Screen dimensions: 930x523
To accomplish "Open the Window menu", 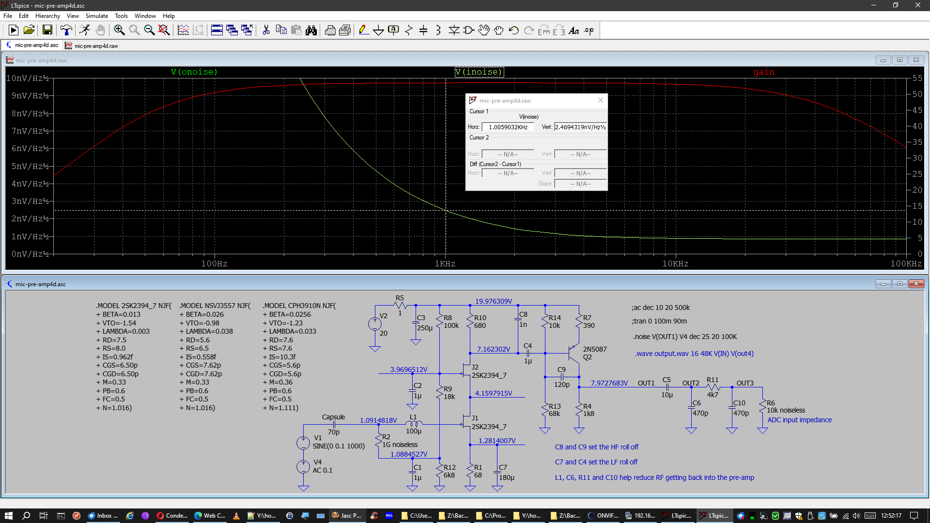I will tap(145, 16).
